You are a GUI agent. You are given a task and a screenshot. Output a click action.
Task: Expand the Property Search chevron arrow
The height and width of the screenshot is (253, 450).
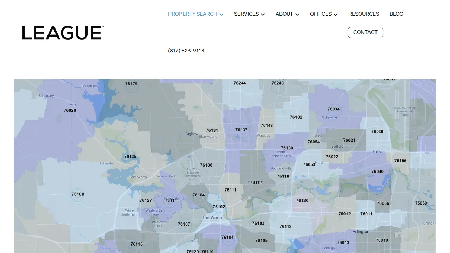click(221, 14)
